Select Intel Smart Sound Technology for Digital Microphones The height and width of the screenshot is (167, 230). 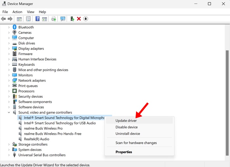[64, 118]
